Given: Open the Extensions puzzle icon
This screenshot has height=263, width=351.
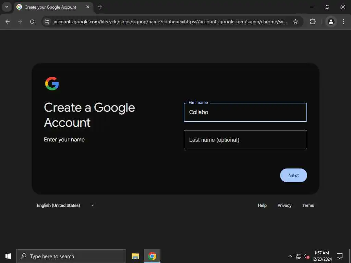Looking at the screenshot, I should (313, 22).
